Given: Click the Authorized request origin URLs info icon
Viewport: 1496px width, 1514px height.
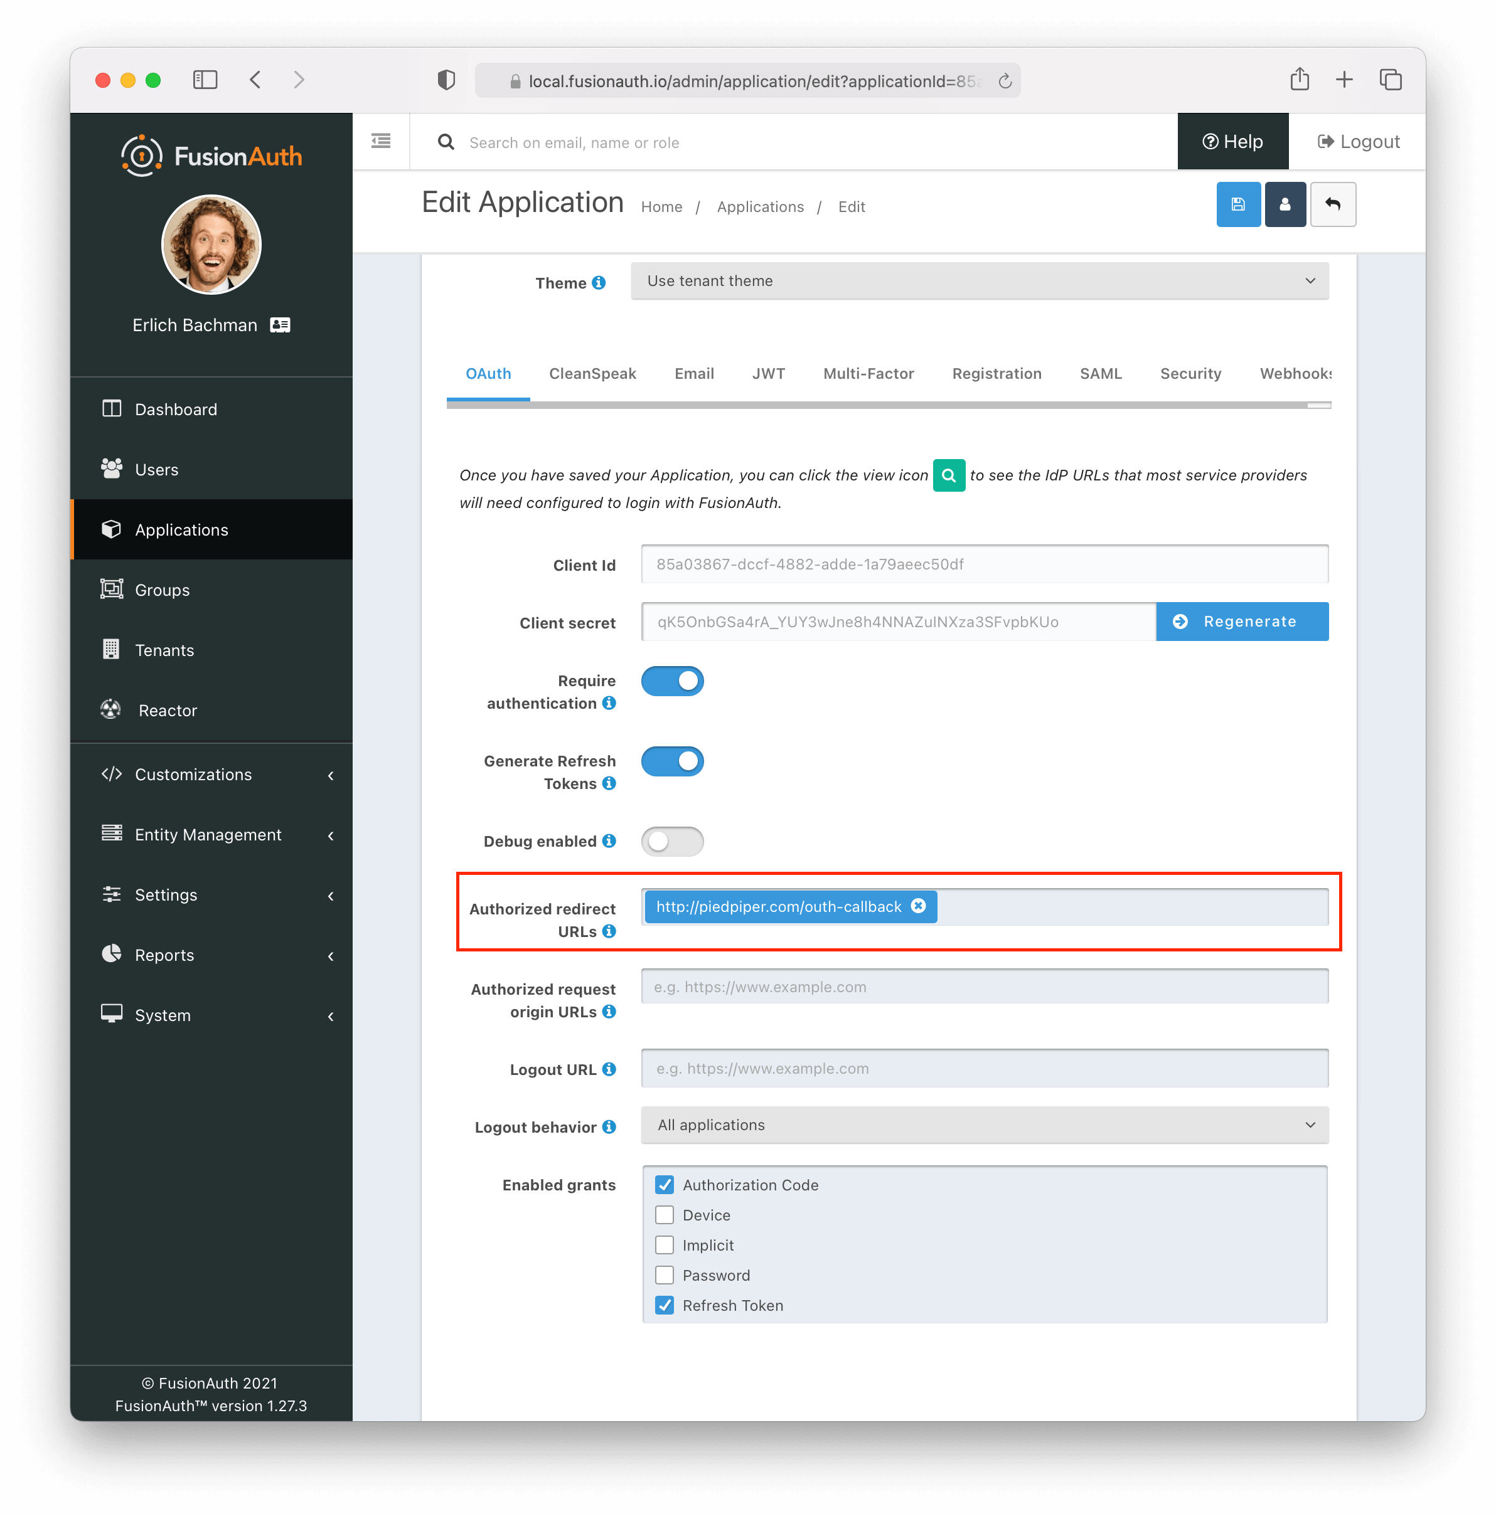Looking at the screenshot, I should coord(609,1011).
